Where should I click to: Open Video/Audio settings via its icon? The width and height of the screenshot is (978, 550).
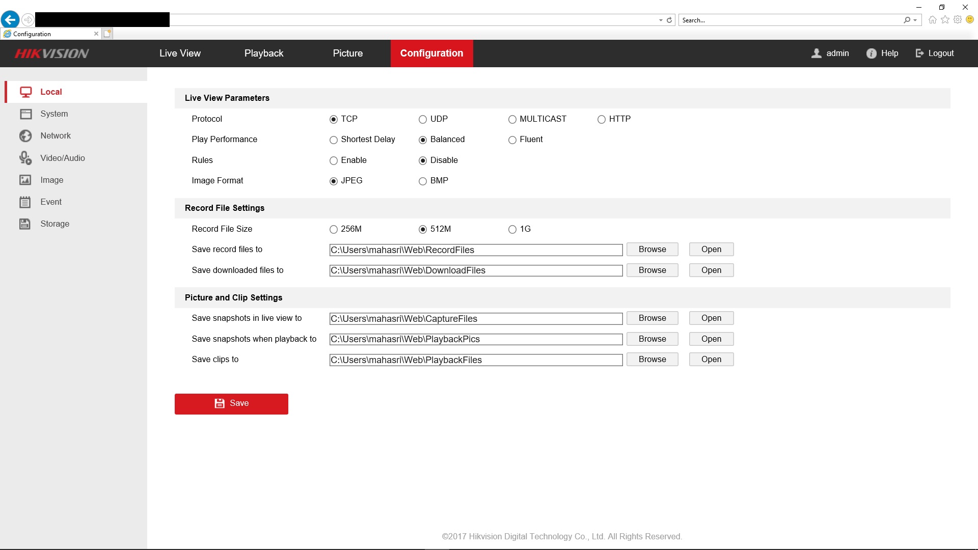25,158
